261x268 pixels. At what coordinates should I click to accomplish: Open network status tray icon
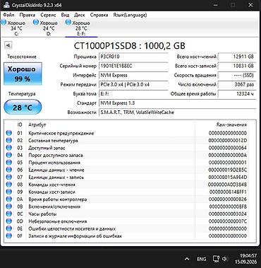[216, 259]
